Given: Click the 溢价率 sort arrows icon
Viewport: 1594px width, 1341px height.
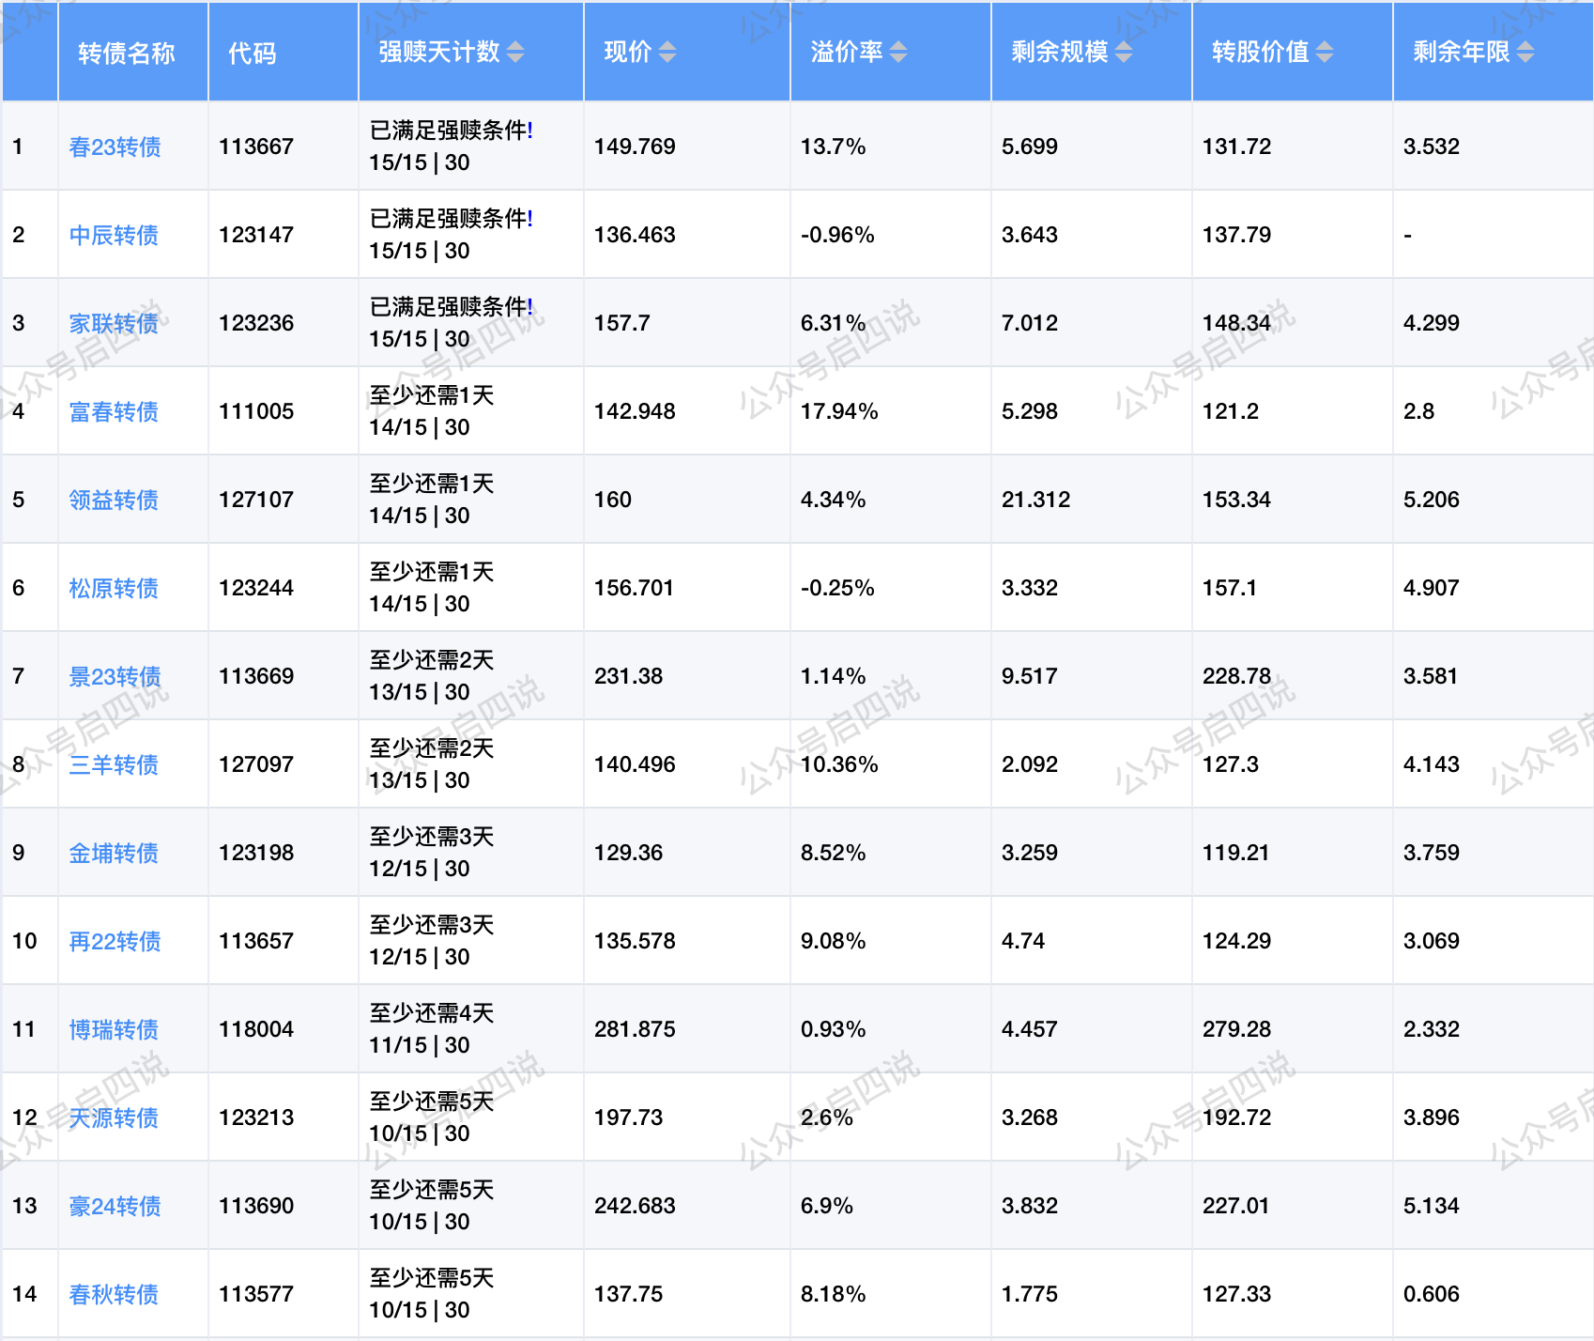Looking at the screenshot, I should 898,53.
